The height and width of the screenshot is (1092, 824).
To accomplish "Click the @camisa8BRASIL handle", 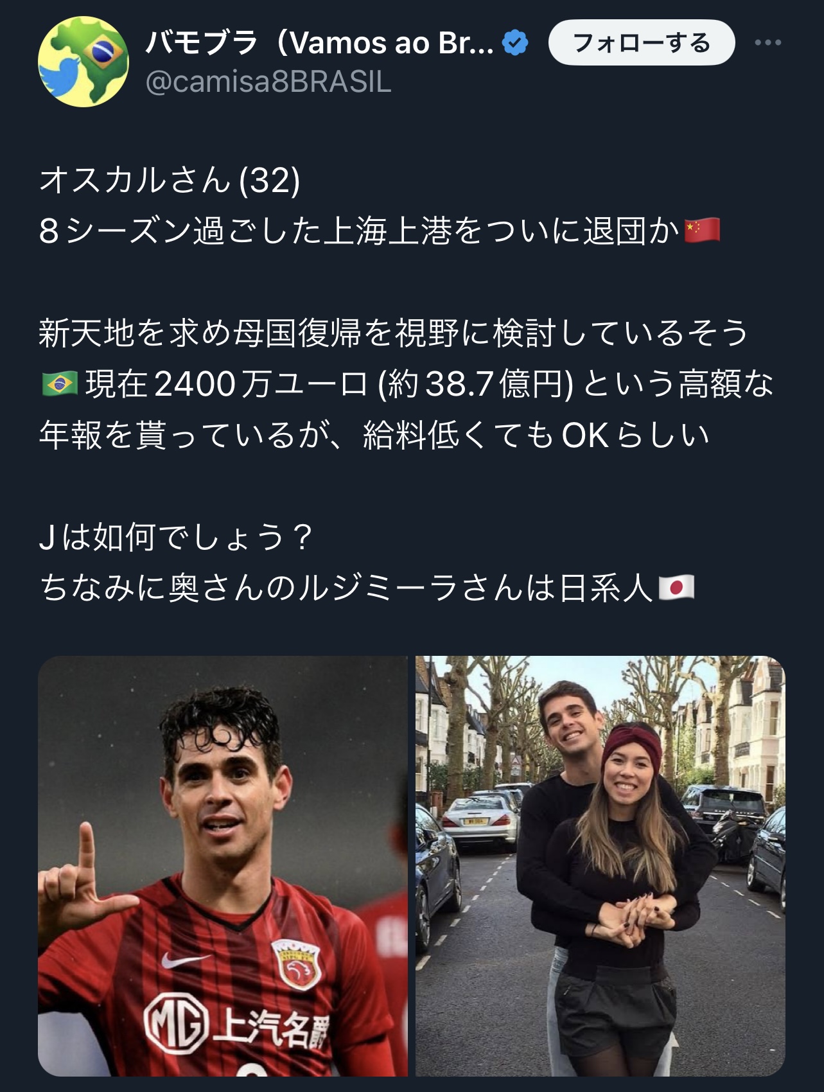I will point(268,82).
